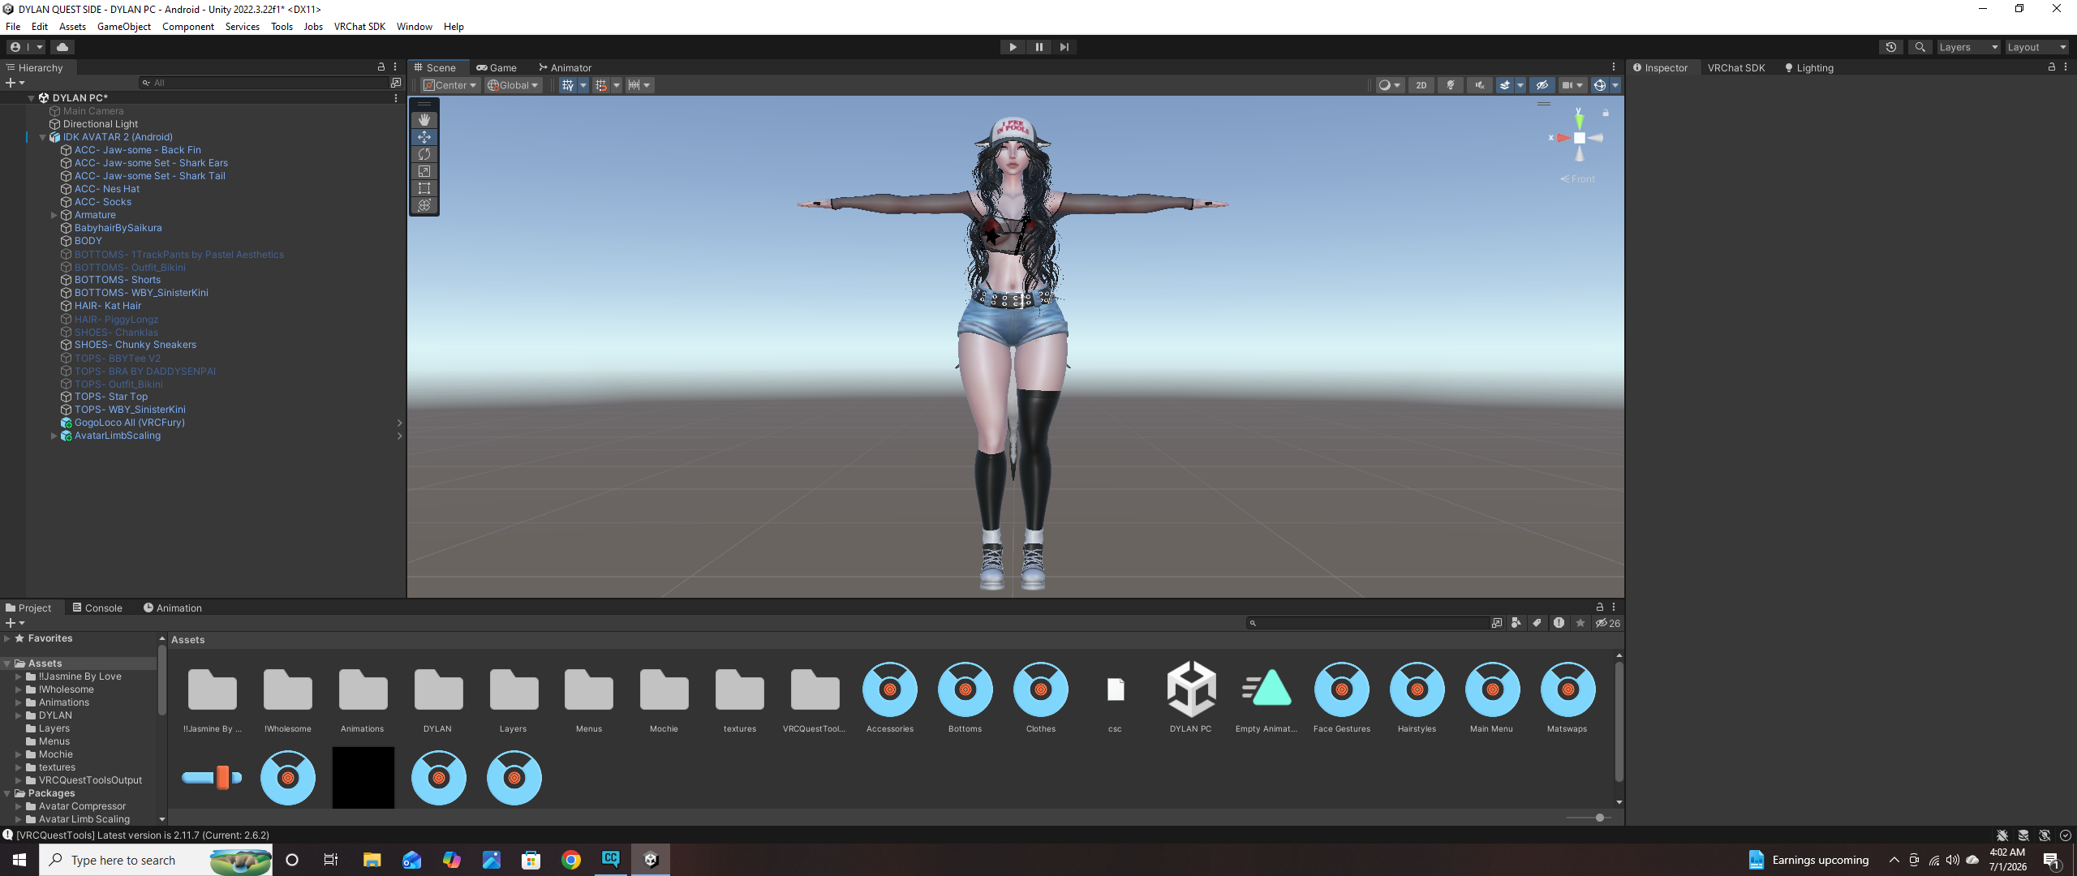Open the Undo History button

click(x=1890, y=47)
